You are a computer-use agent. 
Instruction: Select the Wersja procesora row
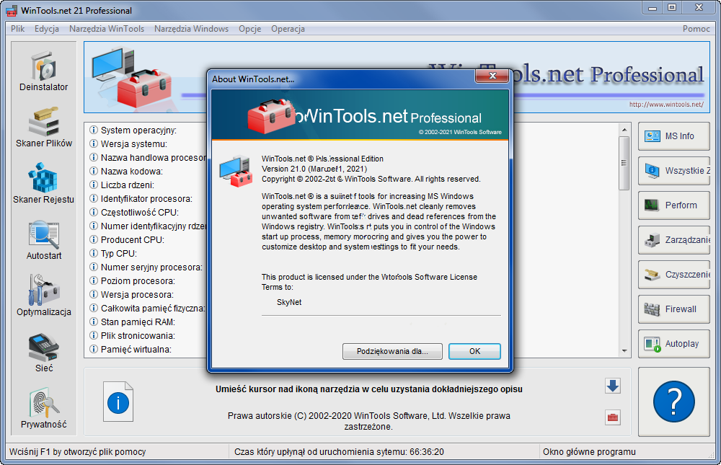131,294
